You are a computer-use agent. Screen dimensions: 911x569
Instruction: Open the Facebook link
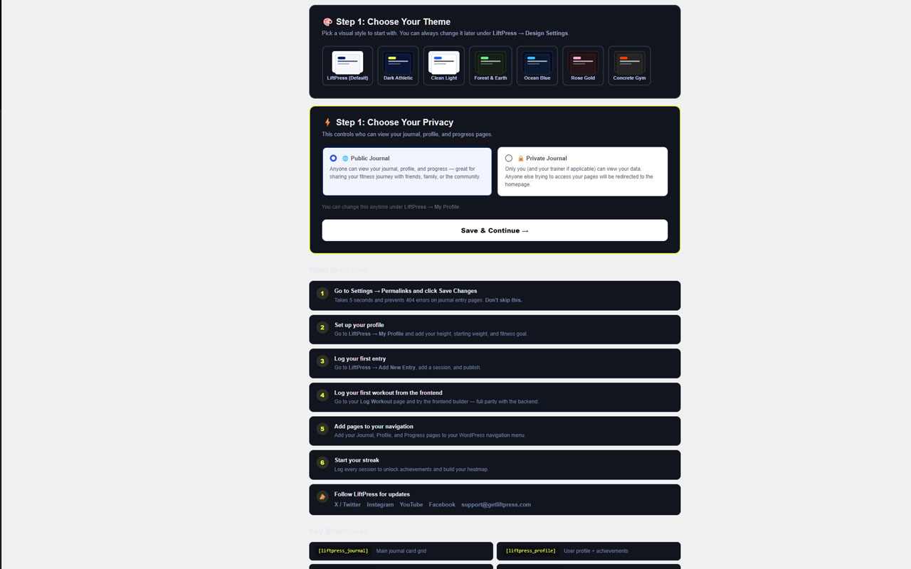pyautogui.click(x=442, y=504)
